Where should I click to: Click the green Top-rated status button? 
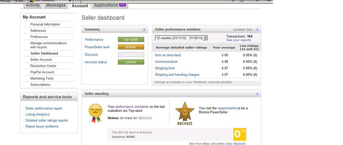(x=131, y=40)
